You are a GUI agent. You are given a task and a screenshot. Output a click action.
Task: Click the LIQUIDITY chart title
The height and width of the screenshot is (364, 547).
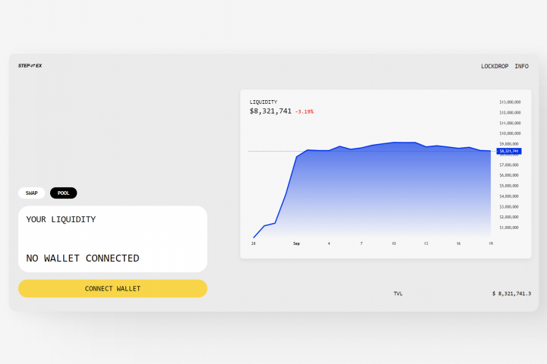264,102
